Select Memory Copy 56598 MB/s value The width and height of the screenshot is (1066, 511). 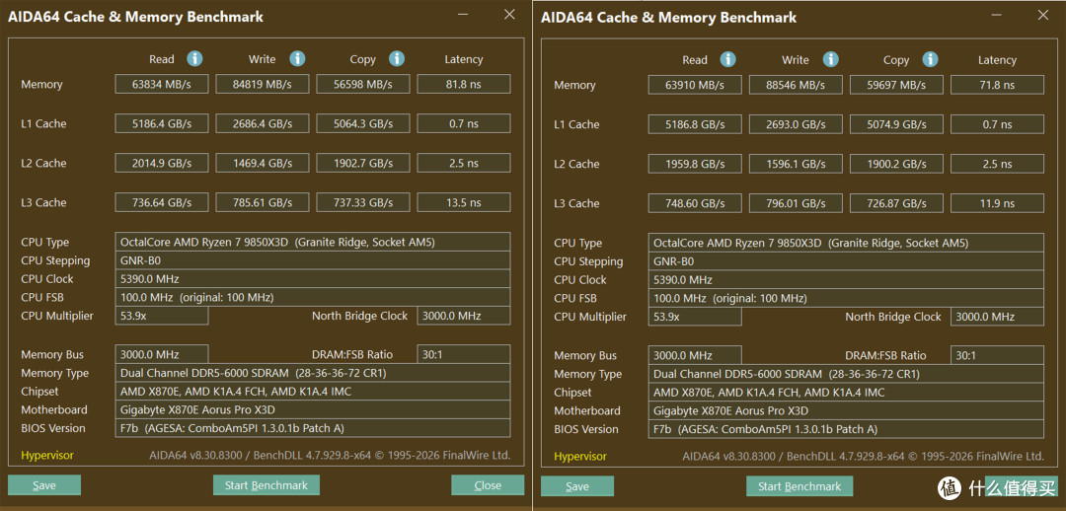click(x=363, y=84)
